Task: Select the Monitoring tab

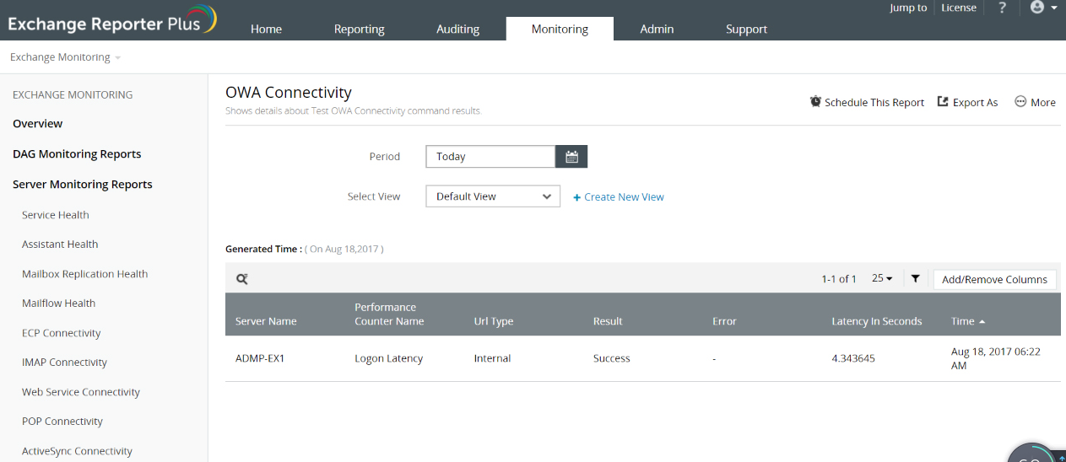Action: click(x=560, y=29)
